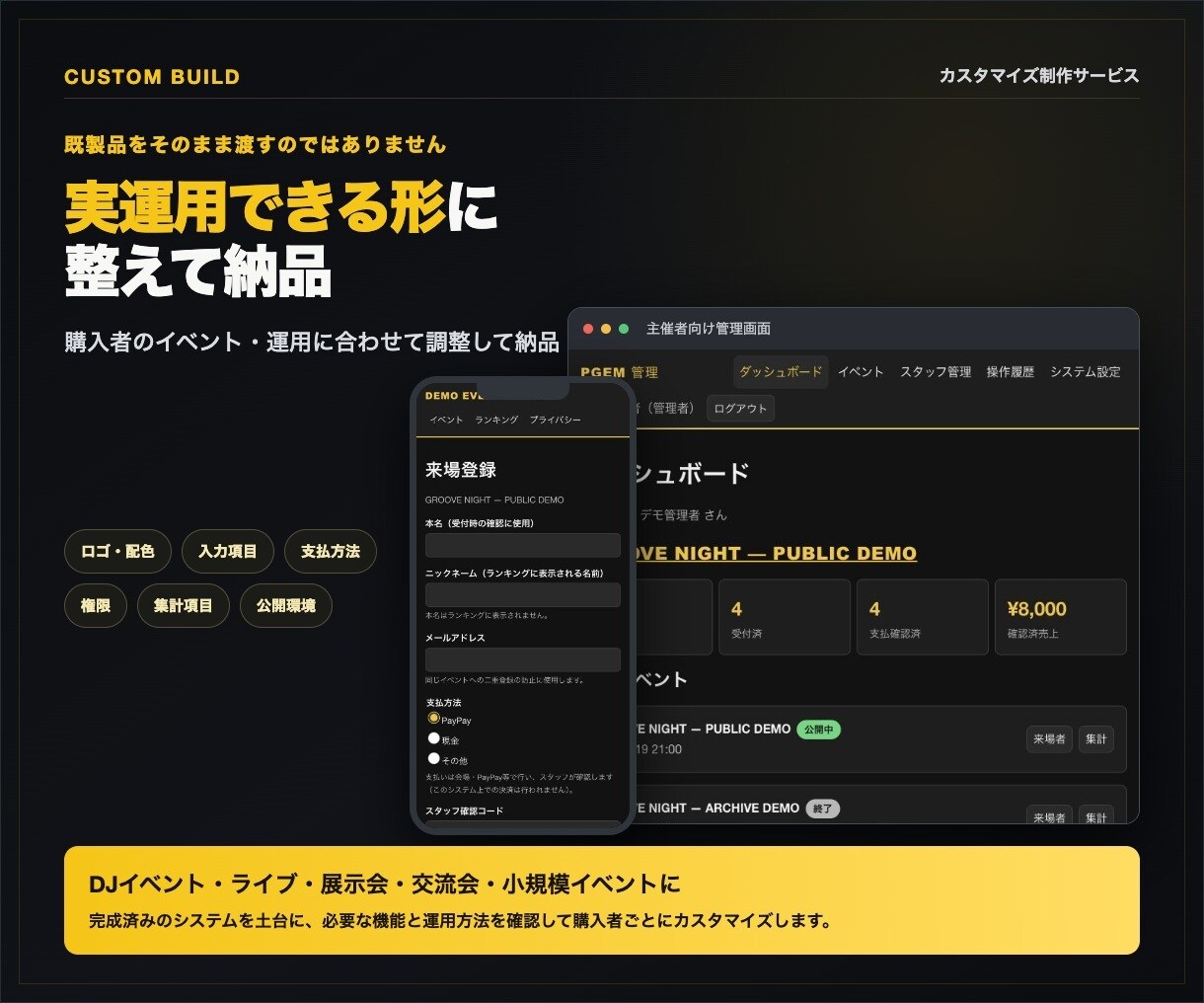Image resolution: width=1204 pixels, height=1003 pixels.
Task: Click the 支払確認済 stat card showing 4
Action: 923,617
